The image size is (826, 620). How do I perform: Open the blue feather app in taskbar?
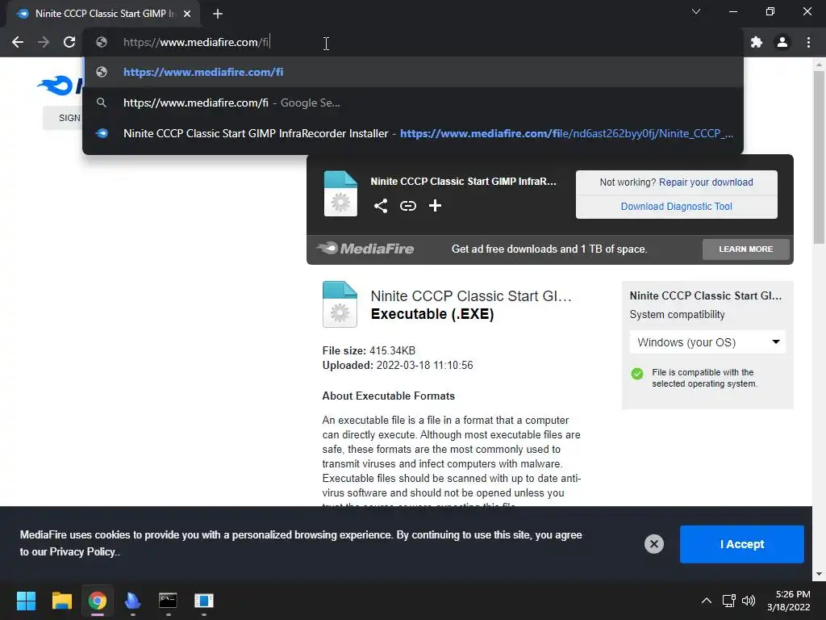(x=133, y=601)
